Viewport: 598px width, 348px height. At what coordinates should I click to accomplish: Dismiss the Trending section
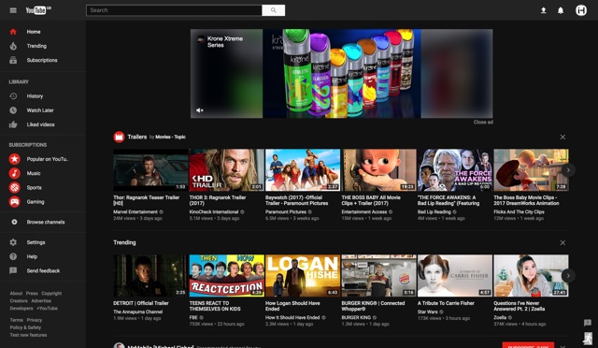562,242
